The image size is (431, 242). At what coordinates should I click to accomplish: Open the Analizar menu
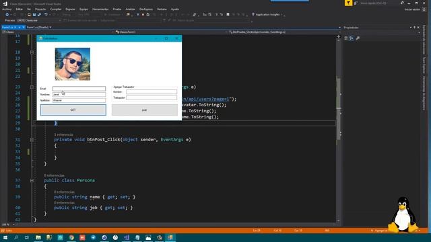point(130,9)
